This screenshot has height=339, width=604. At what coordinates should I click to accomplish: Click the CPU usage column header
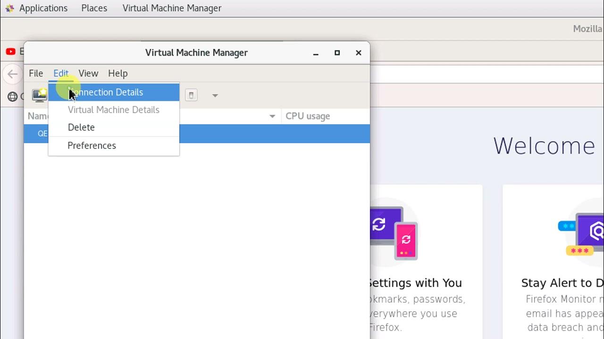click(x=308, y=116)
